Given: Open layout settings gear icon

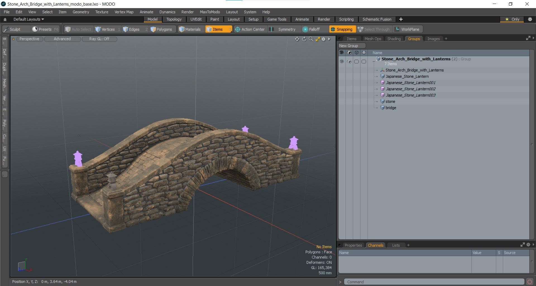Looking at the screenshot, I should coord(530,19).
